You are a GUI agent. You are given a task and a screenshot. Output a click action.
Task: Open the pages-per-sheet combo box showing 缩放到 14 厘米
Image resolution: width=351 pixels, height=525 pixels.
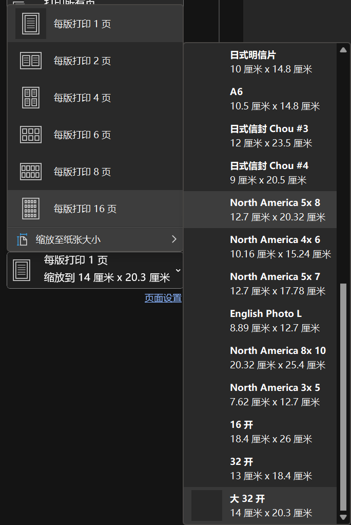coord(95,270)
